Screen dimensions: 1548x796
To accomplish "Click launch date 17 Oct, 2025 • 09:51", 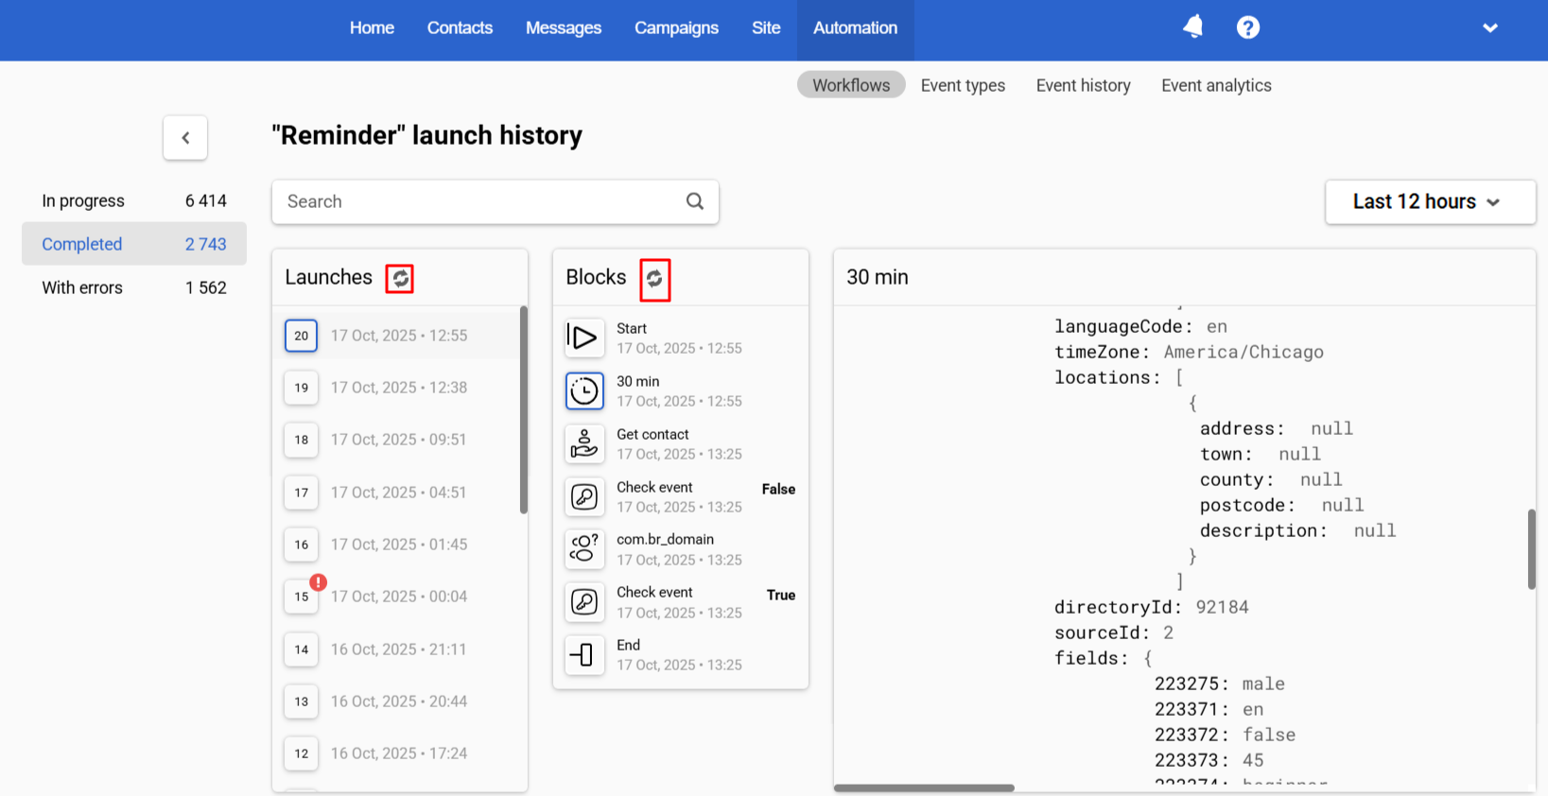I will (398, 440).
